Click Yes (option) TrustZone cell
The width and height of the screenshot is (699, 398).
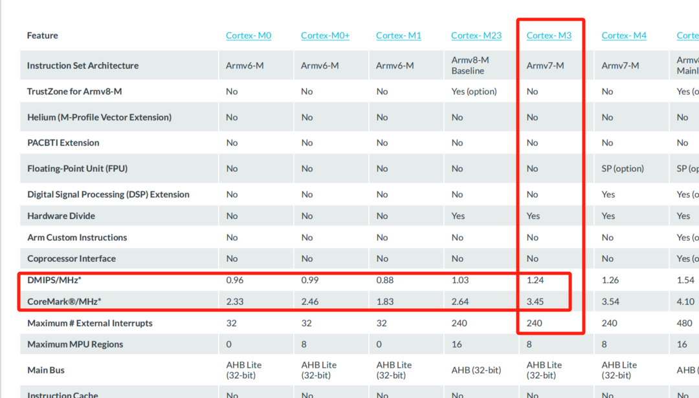pos(474,91)
